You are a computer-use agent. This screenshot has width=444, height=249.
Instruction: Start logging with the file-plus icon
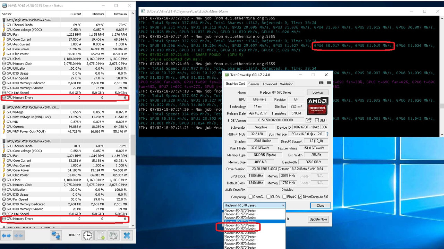[100, 235]
